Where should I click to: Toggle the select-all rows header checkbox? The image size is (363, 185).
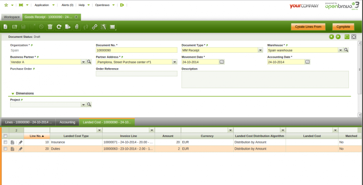pos(5,136)
